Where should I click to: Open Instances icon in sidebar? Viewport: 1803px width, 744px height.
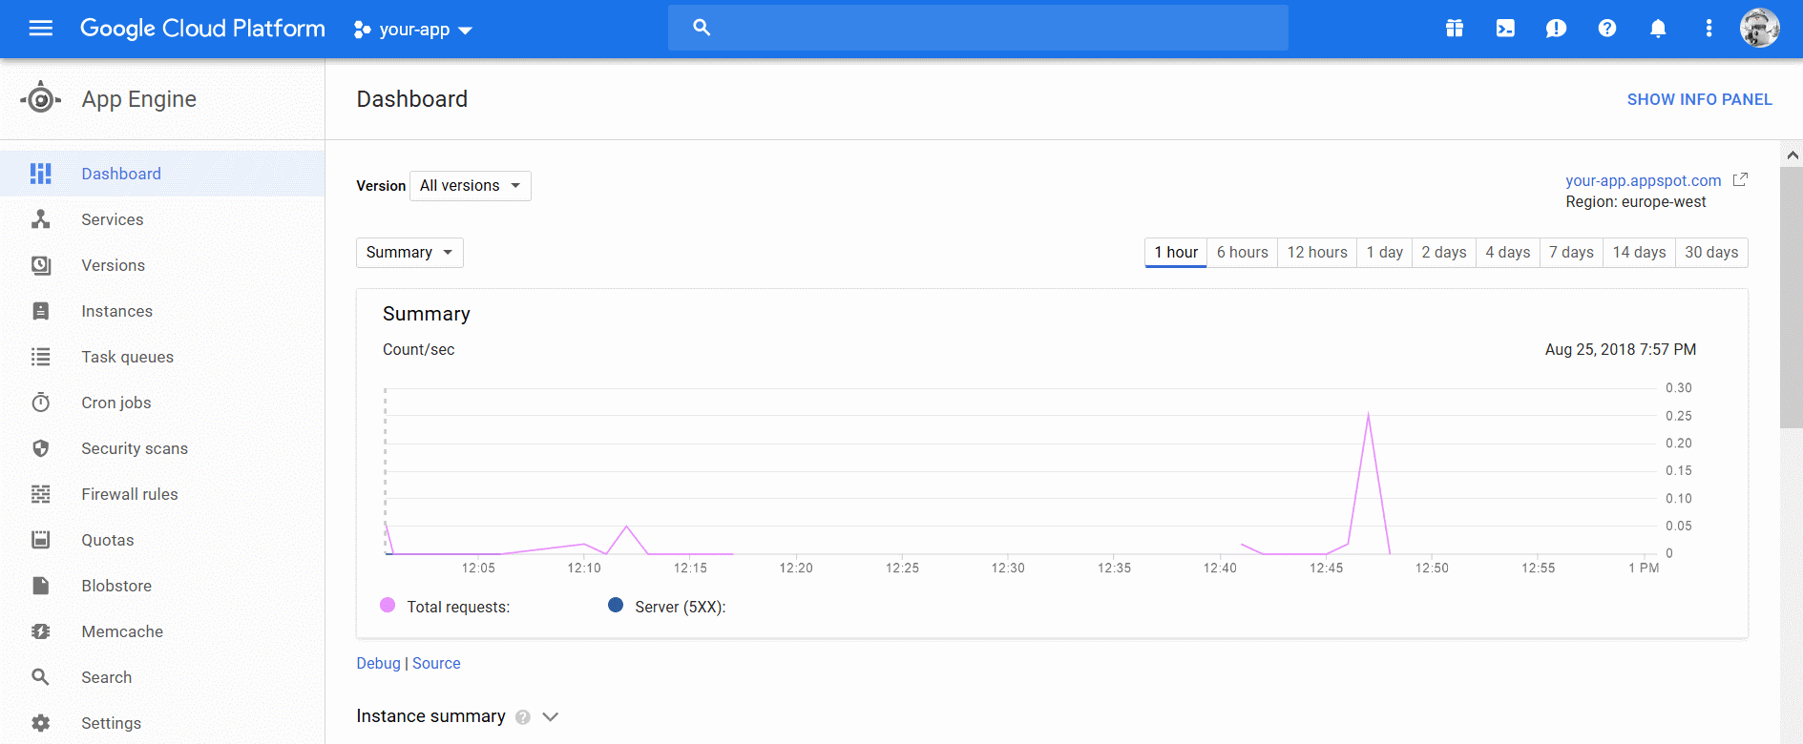(40, 311)
